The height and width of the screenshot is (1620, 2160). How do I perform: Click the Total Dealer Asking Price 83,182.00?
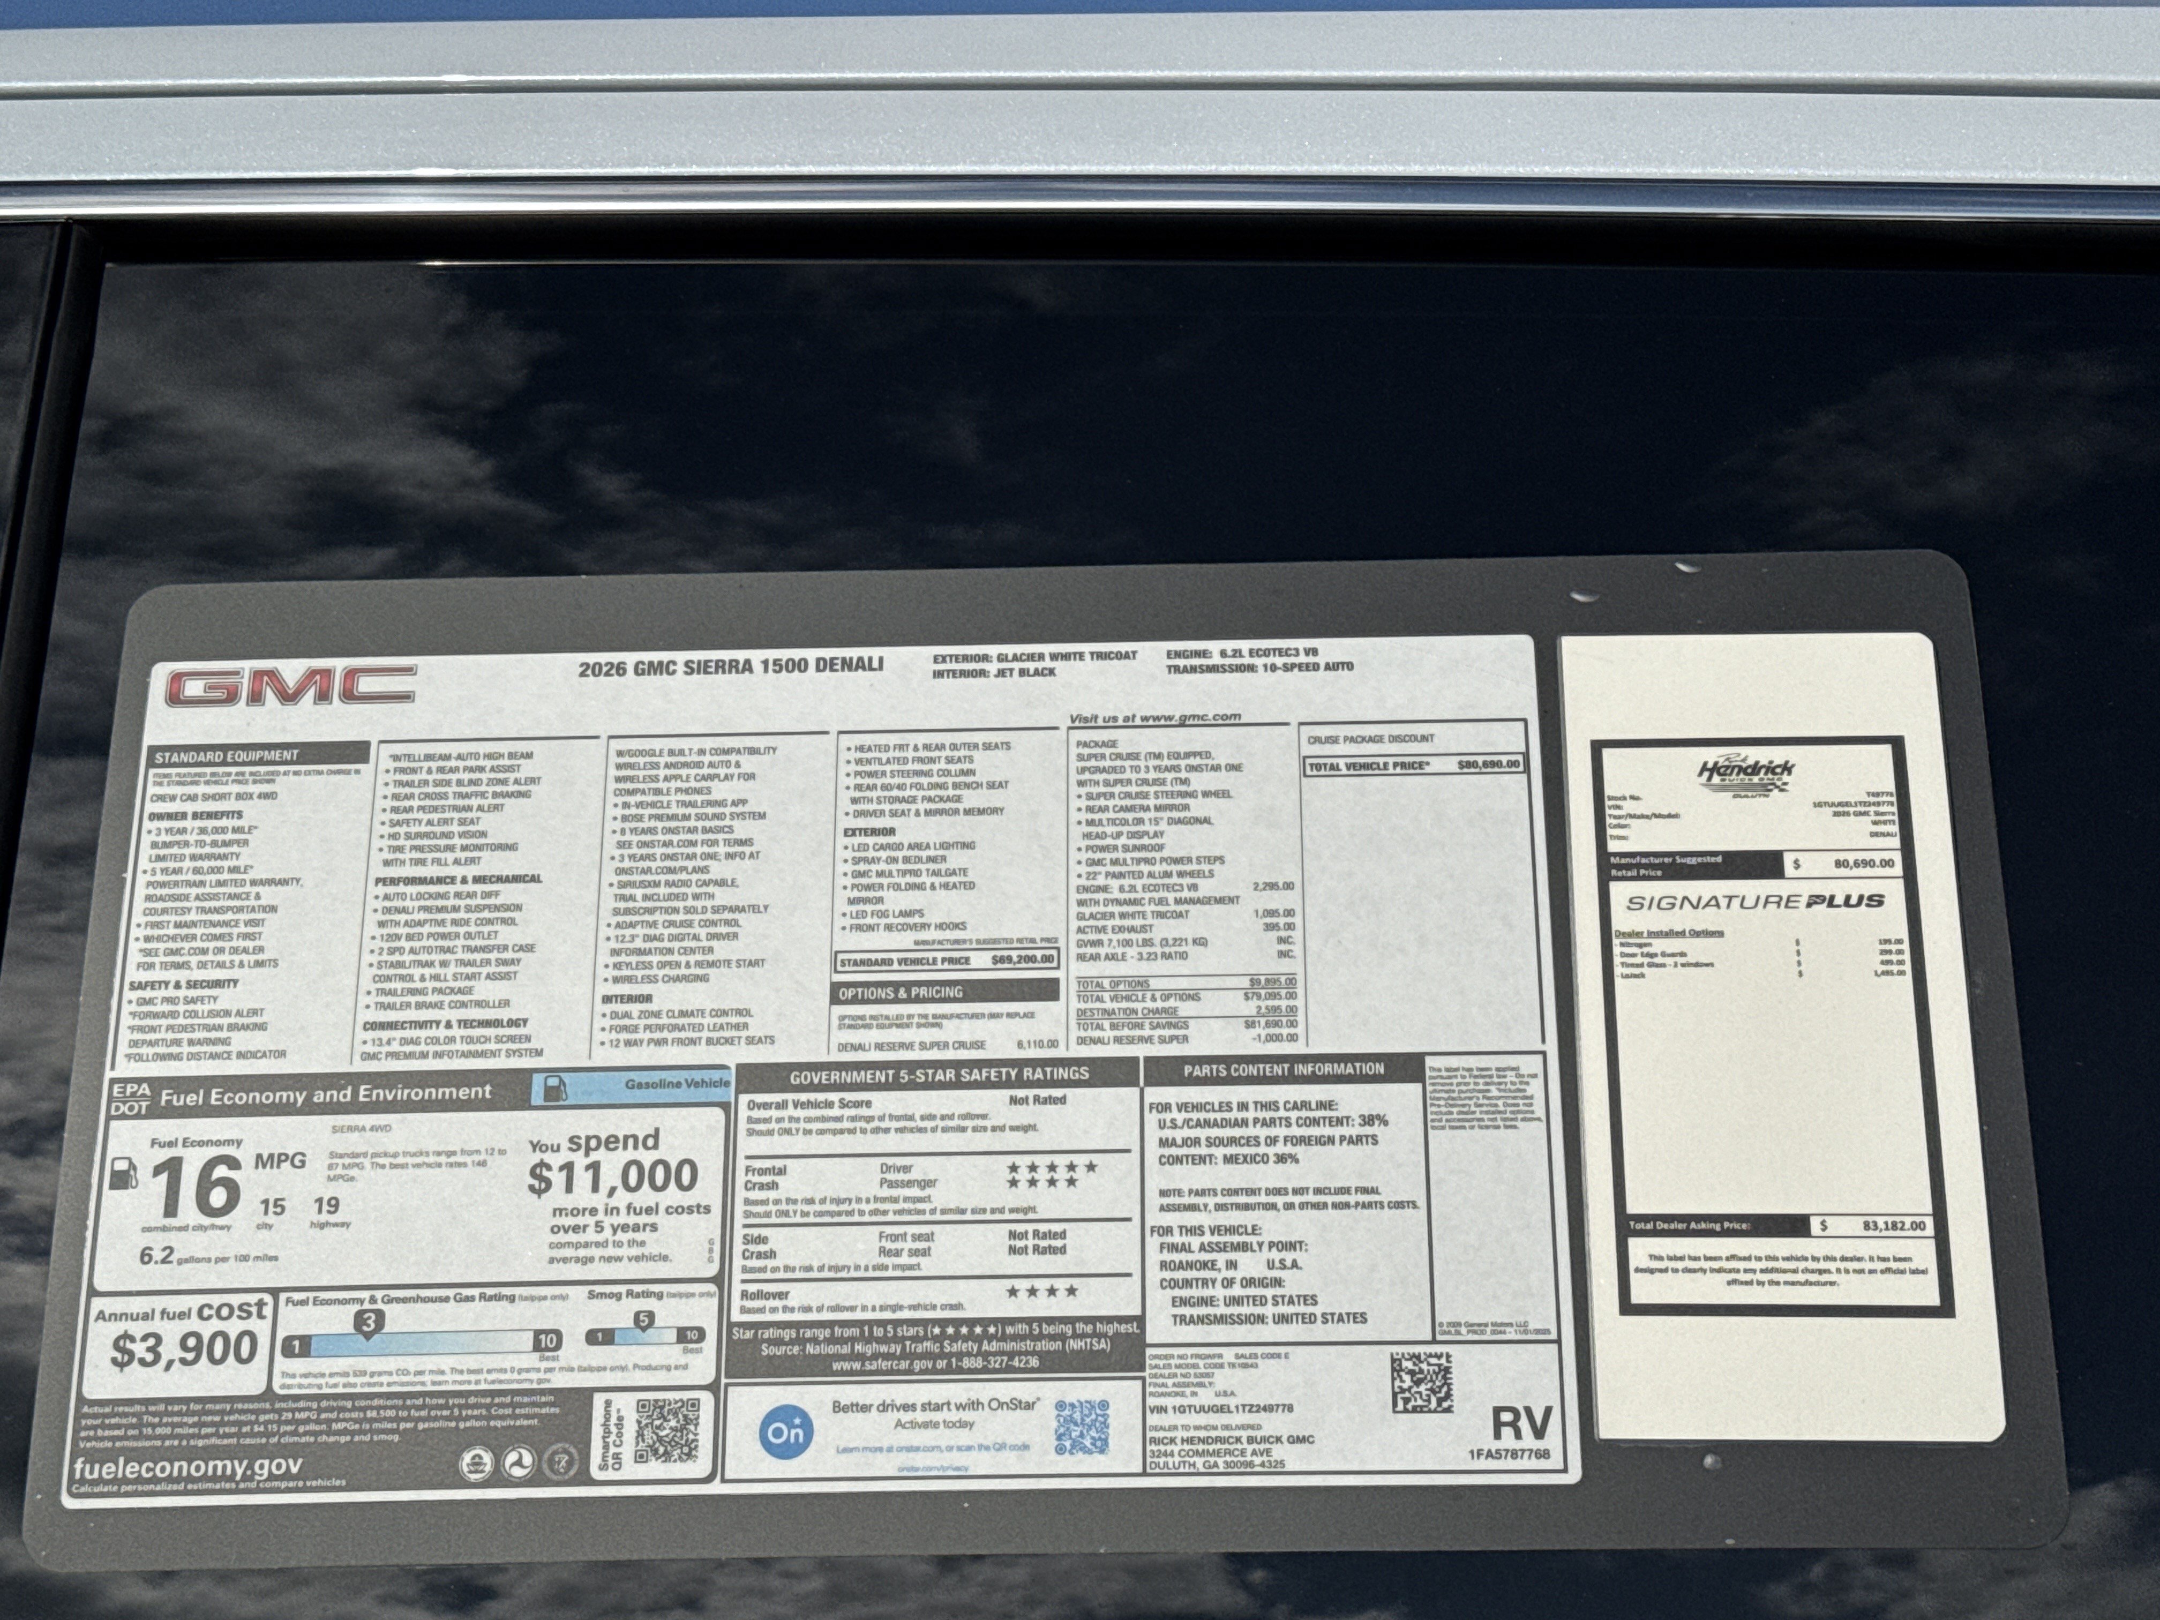click(x=1777, y=1226)
